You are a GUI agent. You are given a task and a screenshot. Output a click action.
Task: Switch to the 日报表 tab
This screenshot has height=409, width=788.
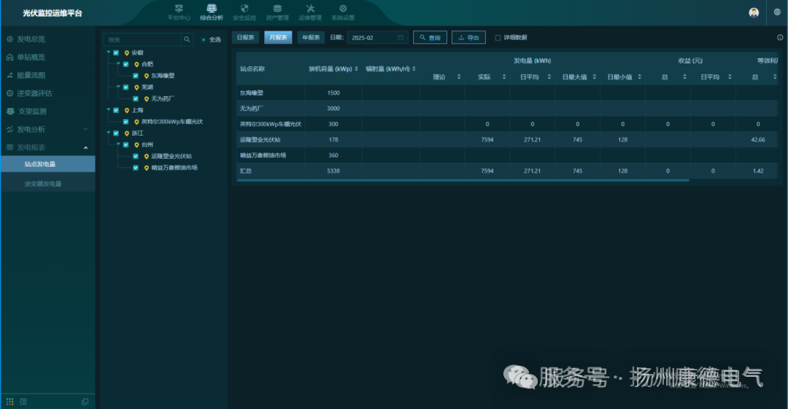246,37
